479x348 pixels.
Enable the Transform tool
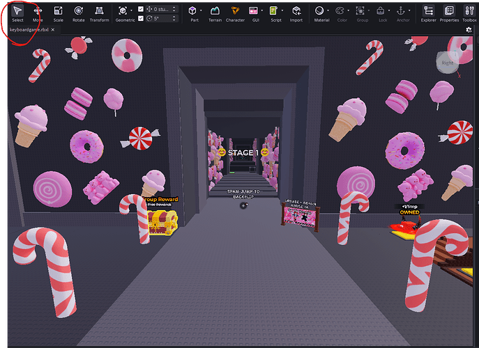pyautogui.click(x=99, y=14)
